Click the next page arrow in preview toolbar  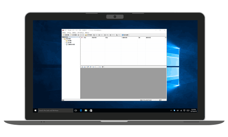click(100, 67)
